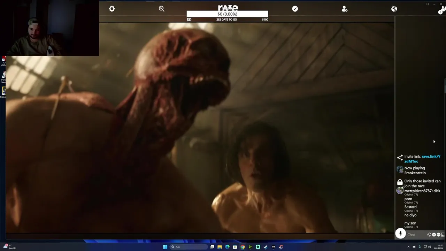Click the 'Only those invited can join' message

pyautogui.click(x=422, y=183)
